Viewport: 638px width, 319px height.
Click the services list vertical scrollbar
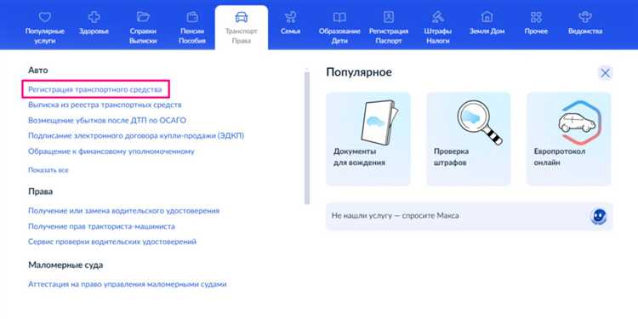(307, 139)
